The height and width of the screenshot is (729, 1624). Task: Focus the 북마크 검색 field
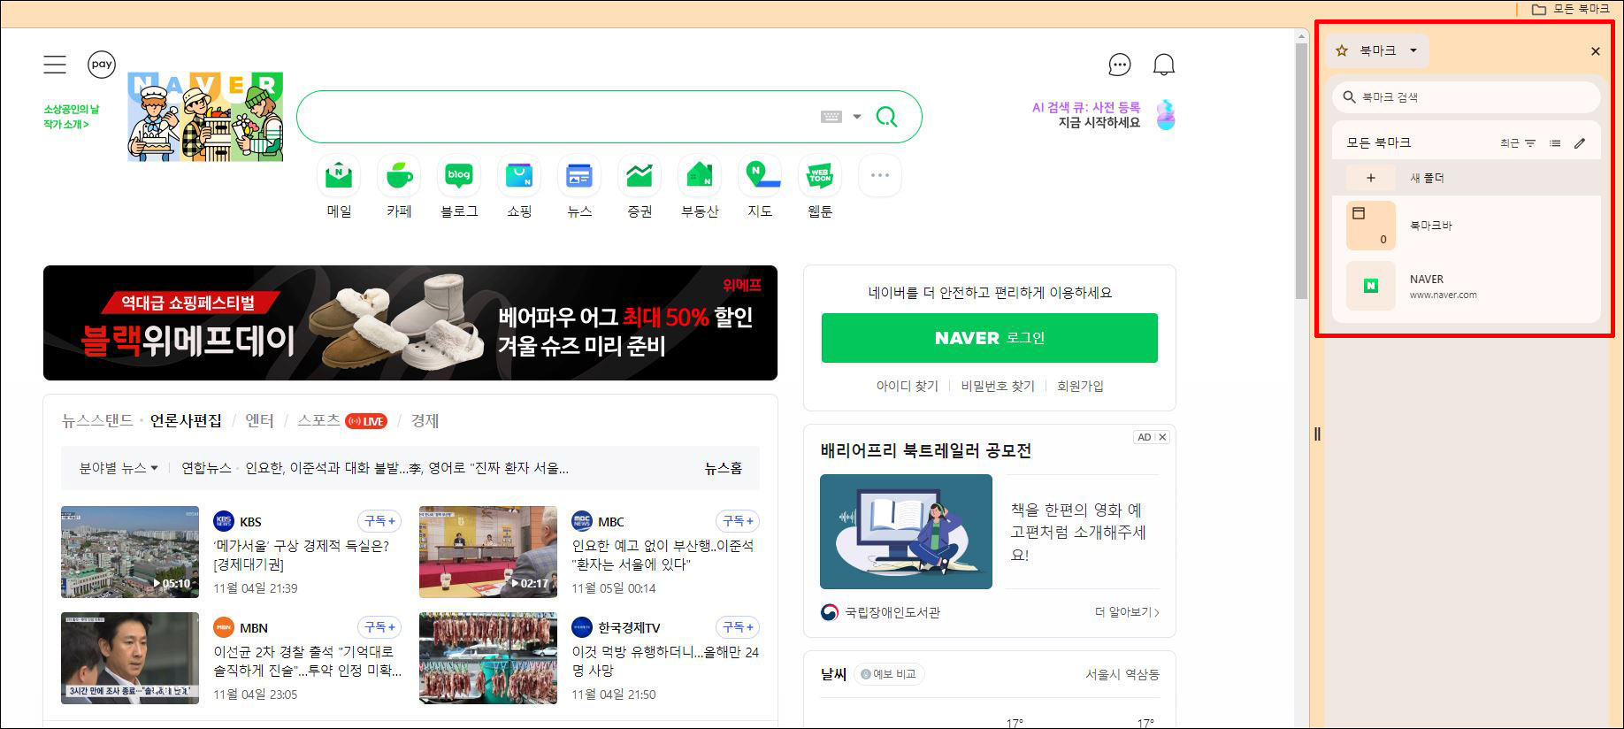click(1467, 97)
